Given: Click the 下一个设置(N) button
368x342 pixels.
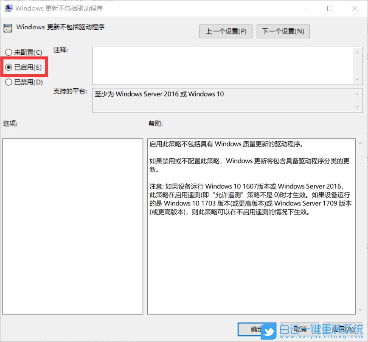Looking at the screenshot, I should tap(283, 31).
